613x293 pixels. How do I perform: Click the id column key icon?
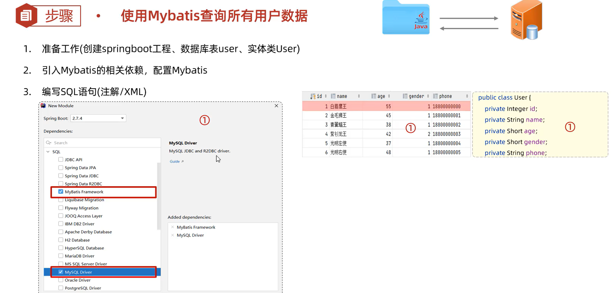click(313, 96)
